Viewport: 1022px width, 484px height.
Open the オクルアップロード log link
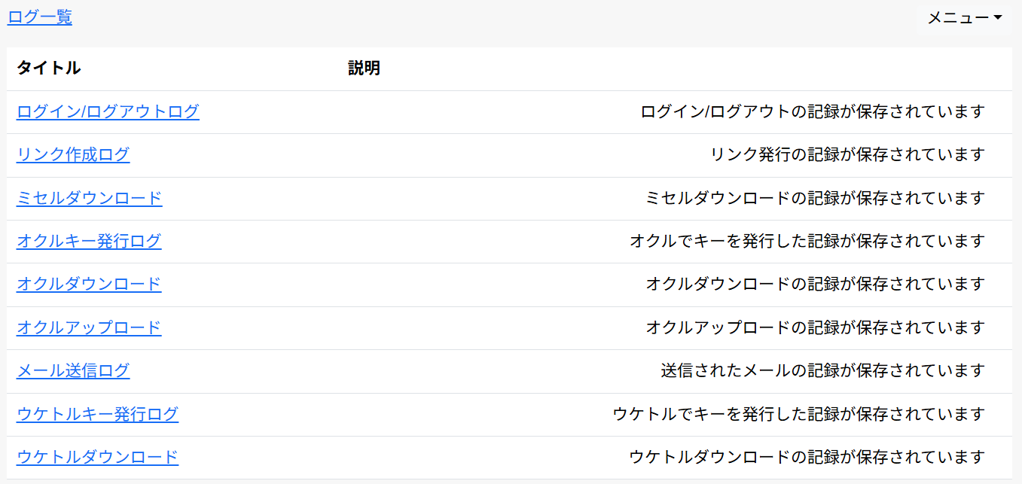coord(89,328)
